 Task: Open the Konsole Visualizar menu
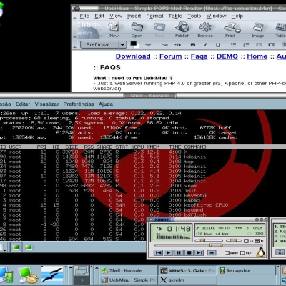(x=46, y=104)
